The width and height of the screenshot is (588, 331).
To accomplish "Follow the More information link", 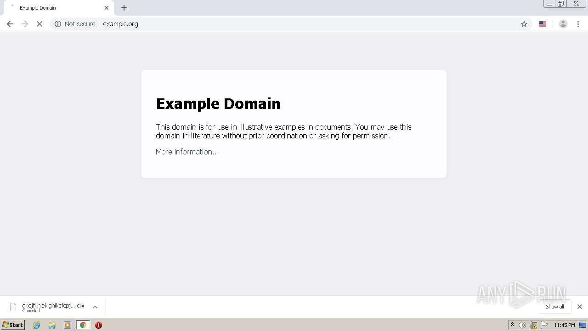I will [x=187, y=152].
